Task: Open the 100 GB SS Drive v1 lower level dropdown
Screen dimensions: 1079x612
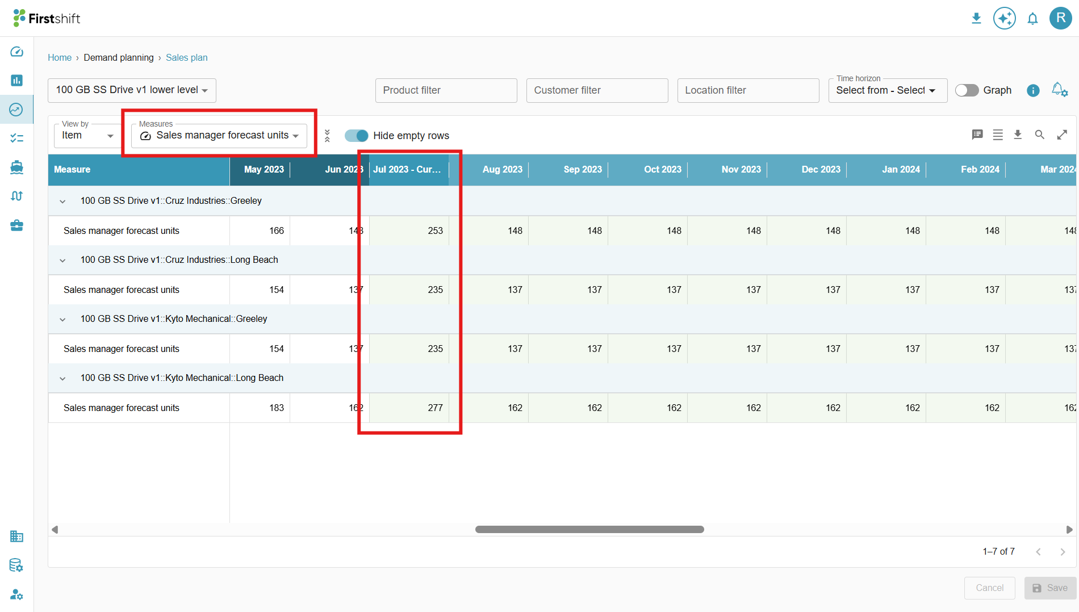Action: 132,90
